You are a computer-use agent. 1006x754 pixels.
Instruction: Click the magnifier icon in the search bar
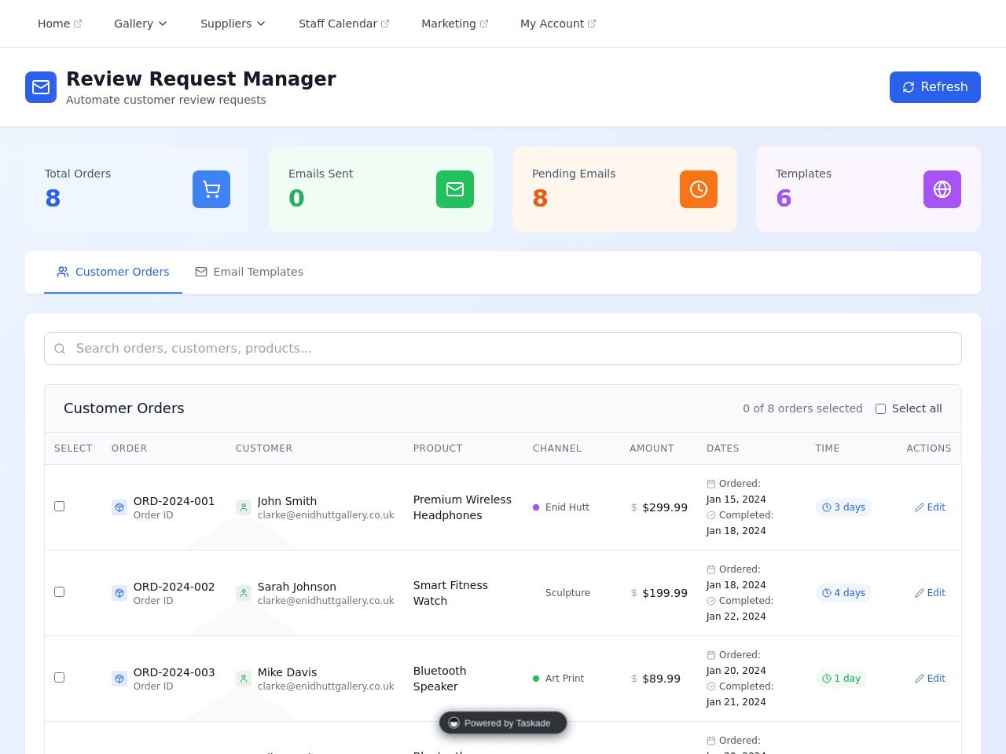(60, 349)
